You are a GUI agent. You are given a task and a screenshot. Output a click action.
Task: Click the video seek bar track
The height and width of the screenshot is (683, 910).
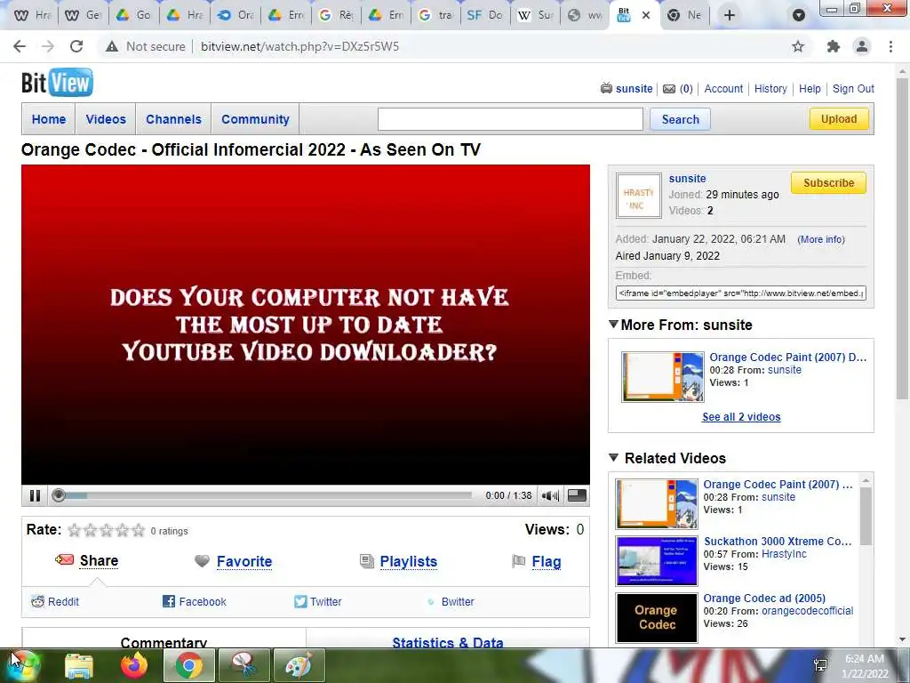click(x=267, y=495)
